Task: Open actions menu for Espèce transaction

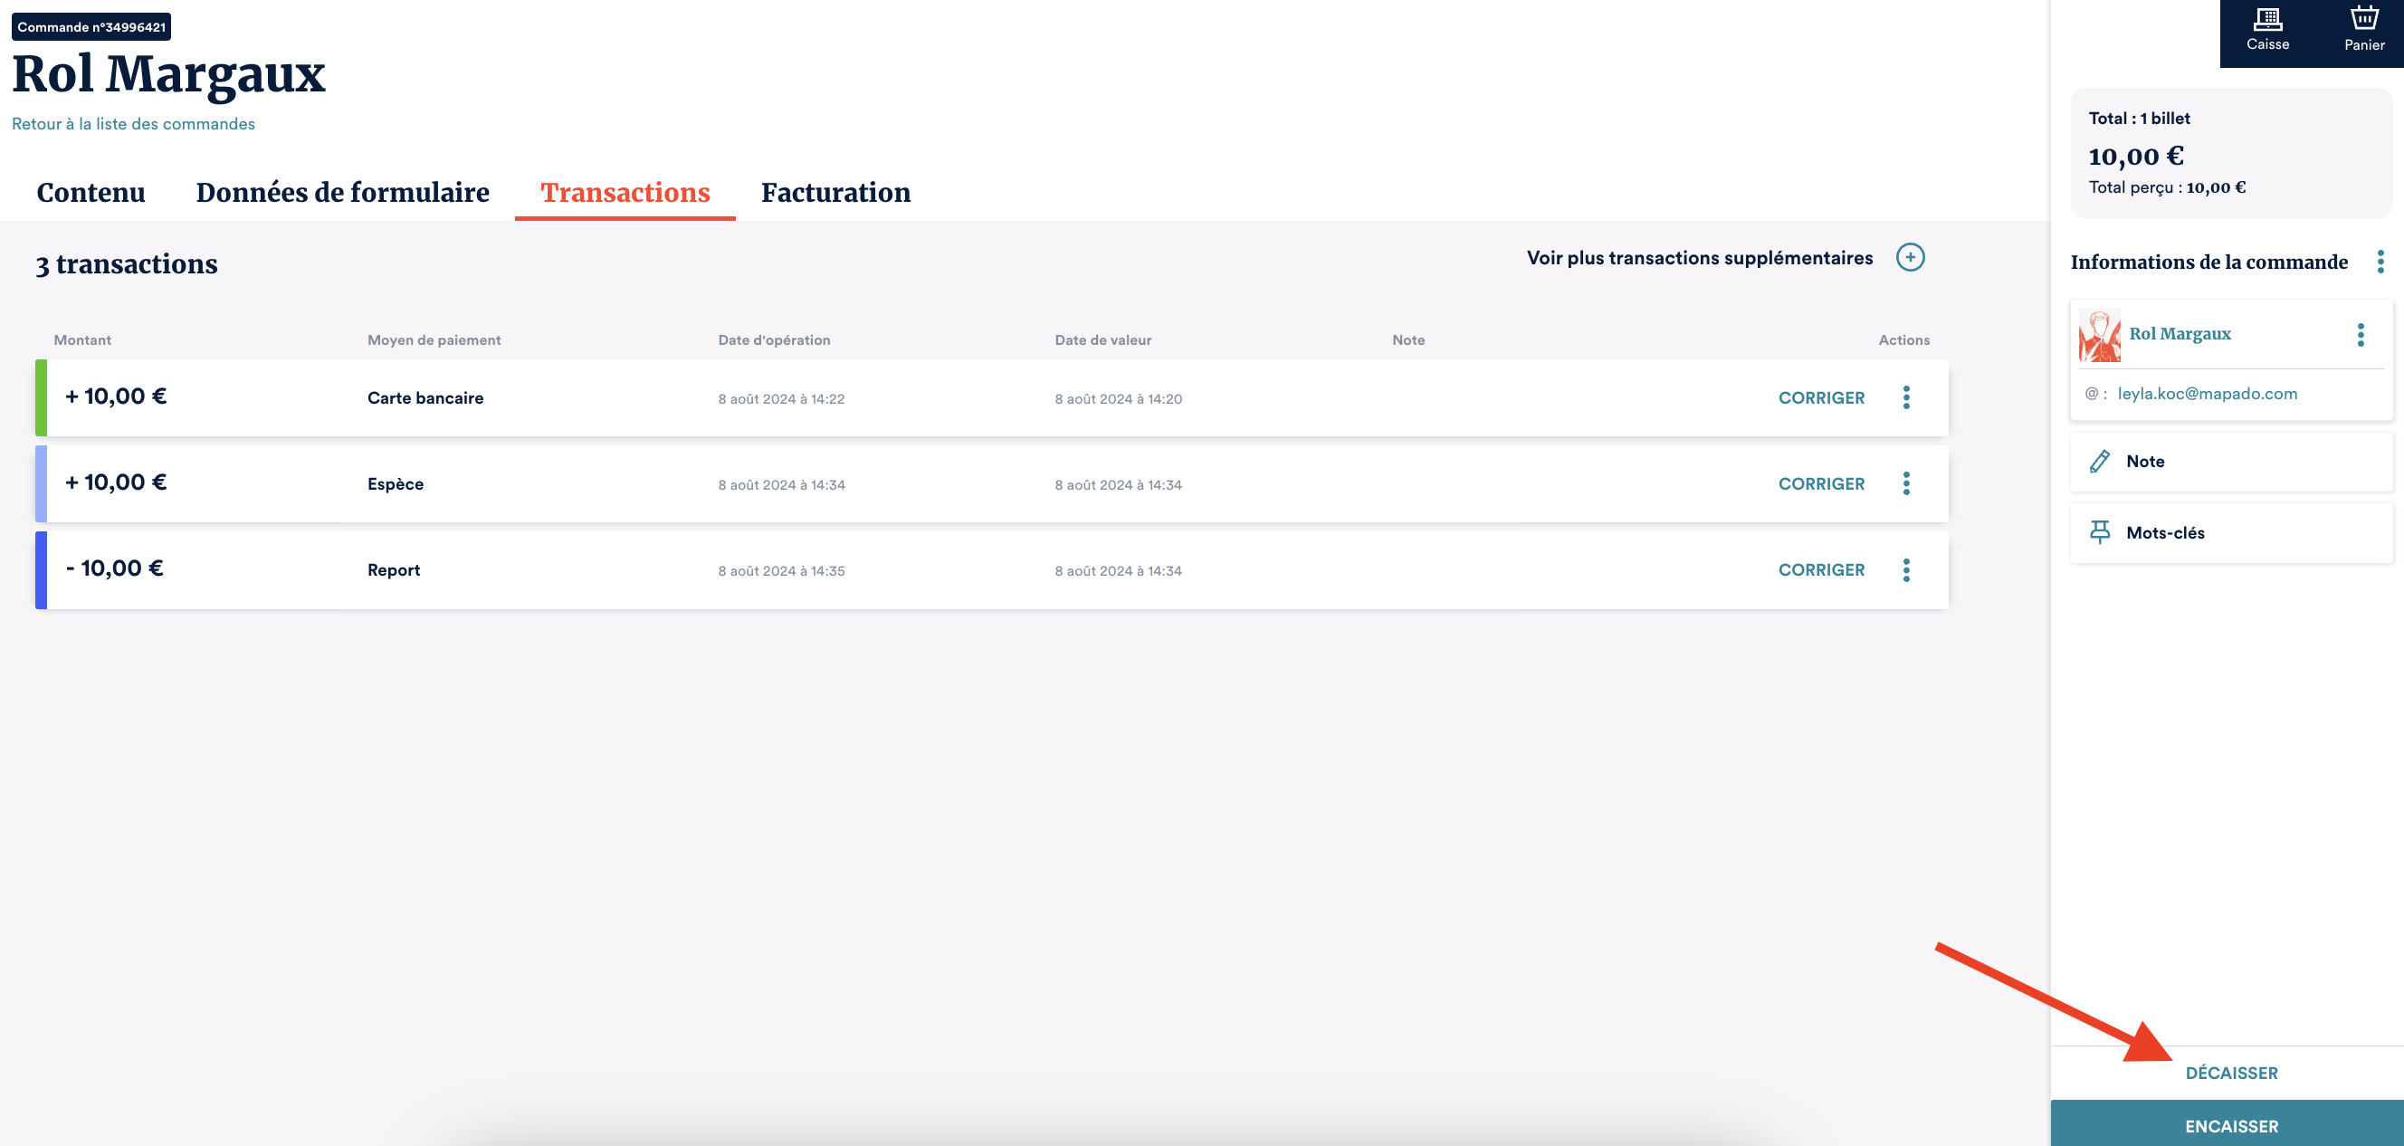Action: click(1905, 483)
